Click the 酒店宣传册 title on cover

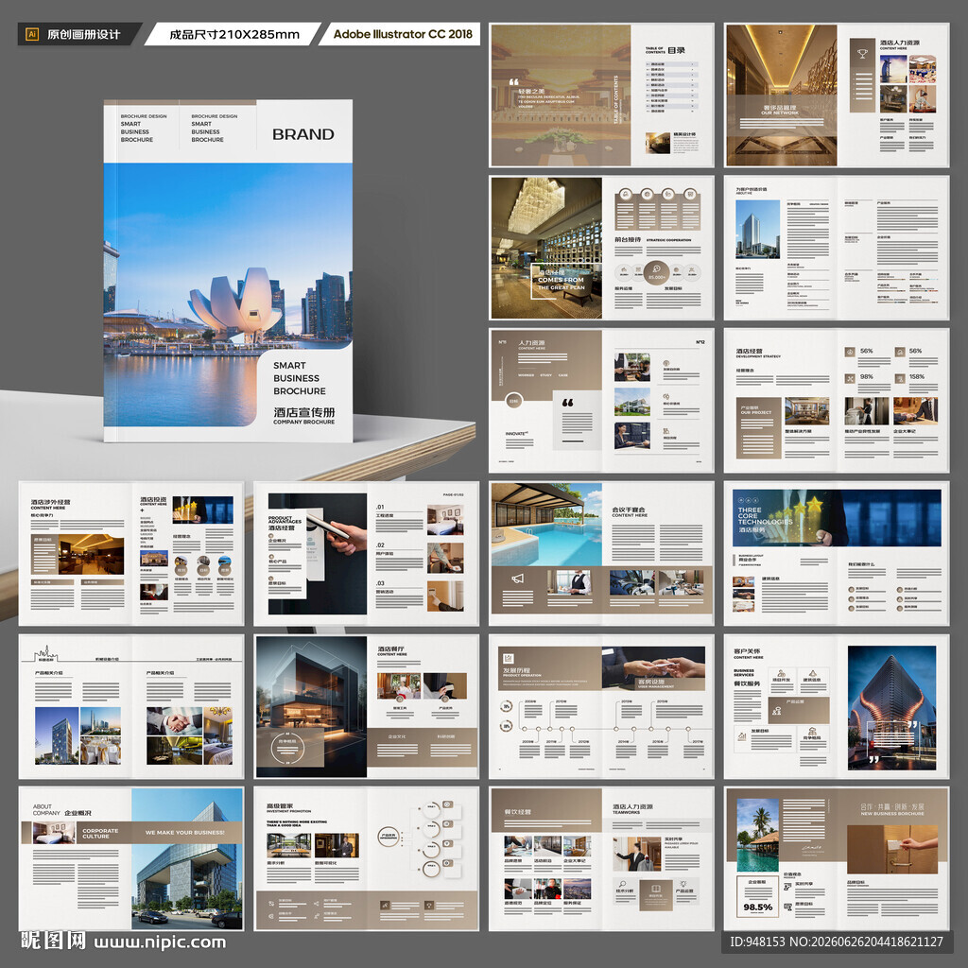pos(304,412)
